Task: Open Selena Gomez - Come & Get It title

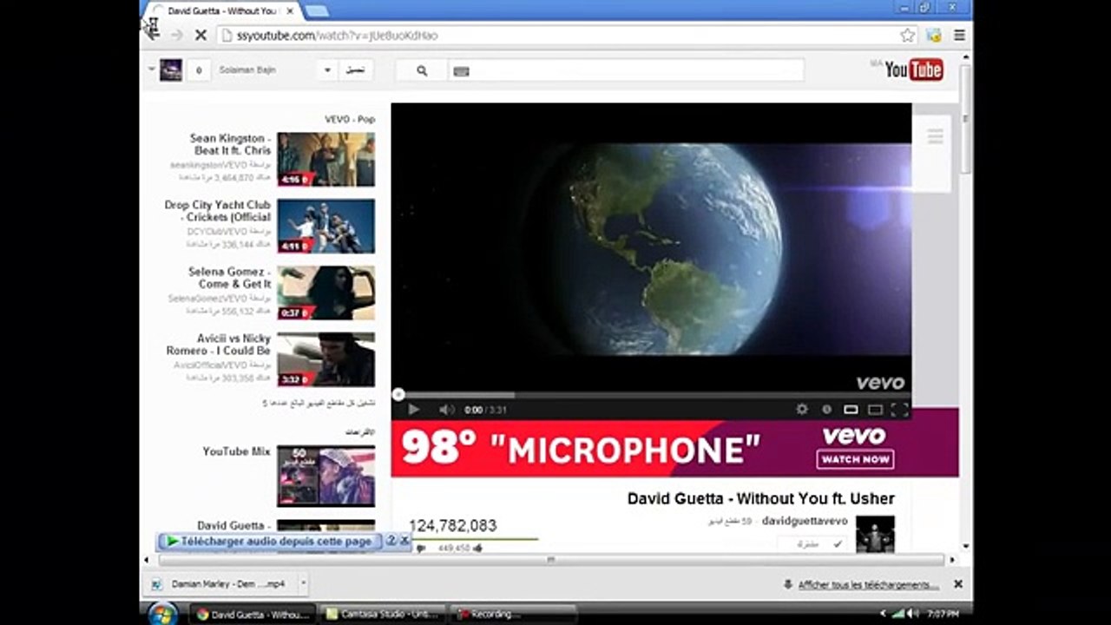Action: (x=229, y=278)
